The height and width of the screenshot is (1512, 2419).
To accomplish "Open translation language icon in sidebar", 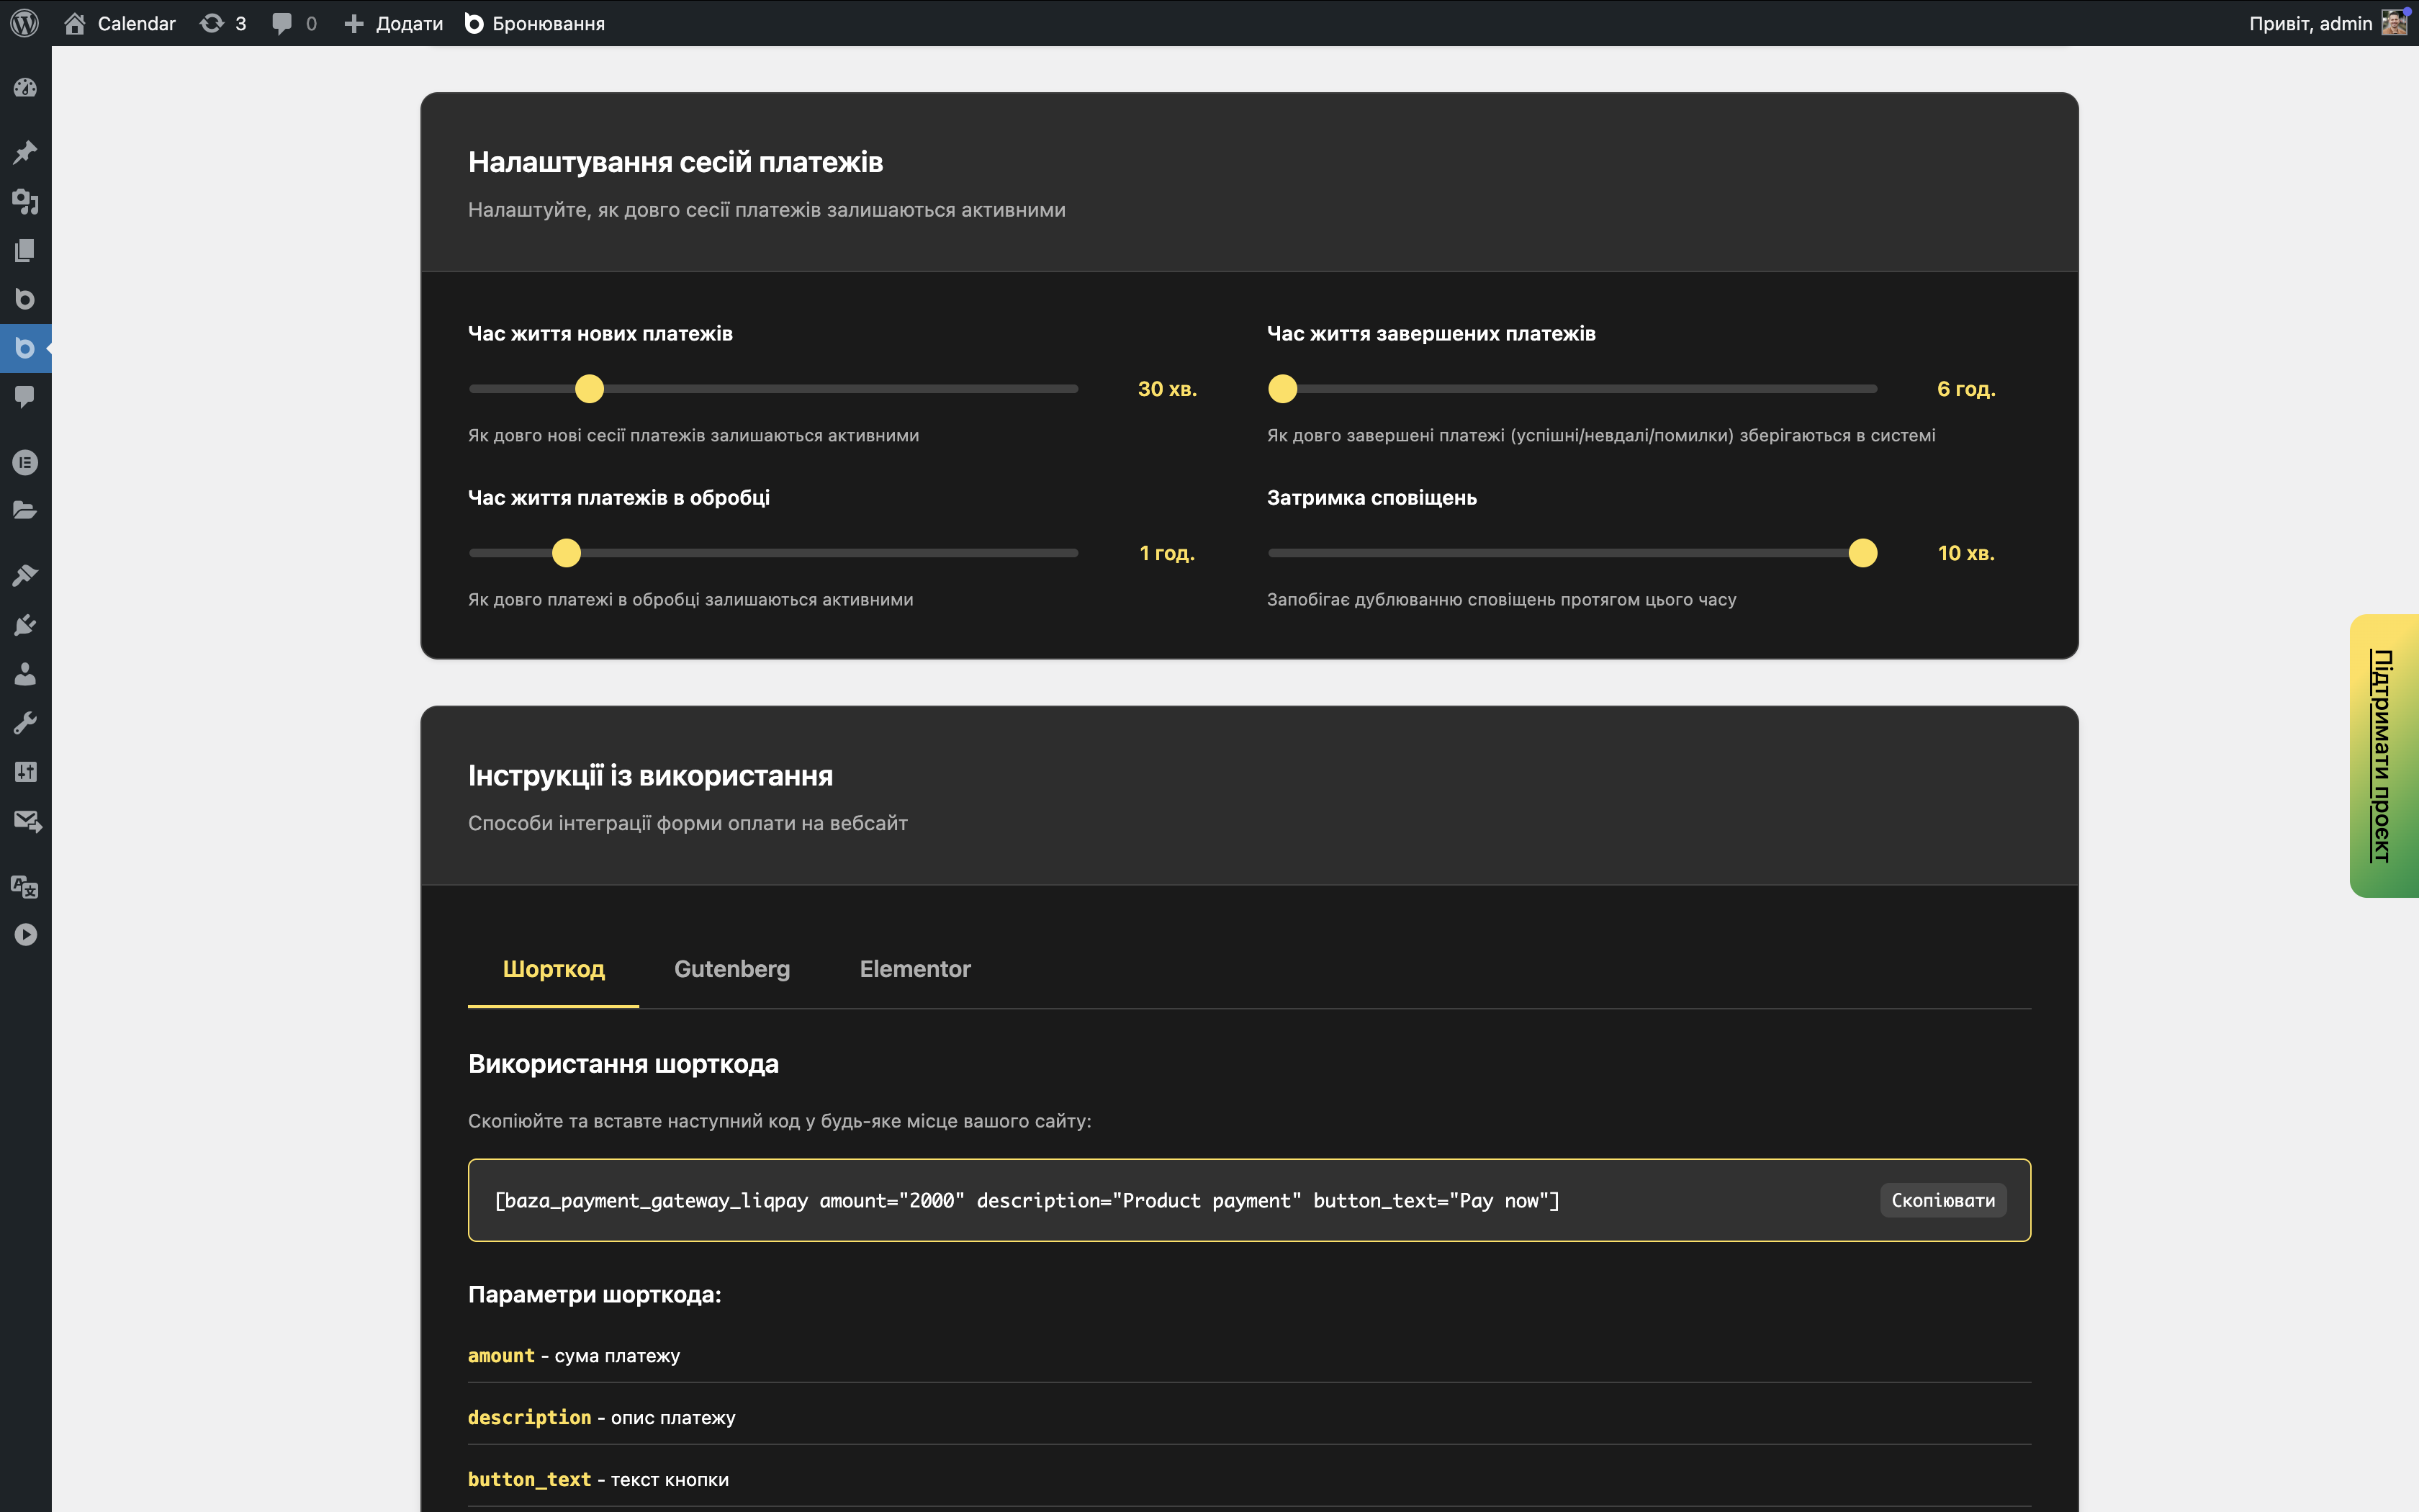I will [x=25, y=886].
